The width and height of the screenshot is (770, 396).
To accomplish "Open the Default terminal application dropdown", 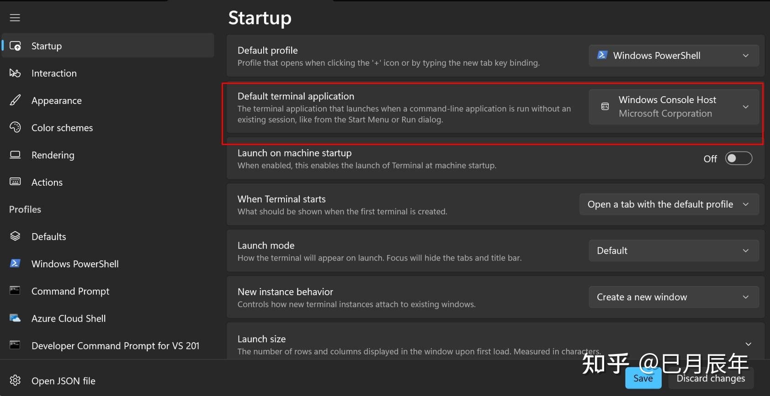I will click(673, 107).
